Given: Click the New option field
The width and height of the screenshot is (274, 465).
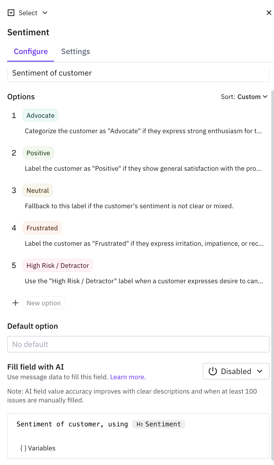Looking at the screenshot, I should tap(44, 303).
